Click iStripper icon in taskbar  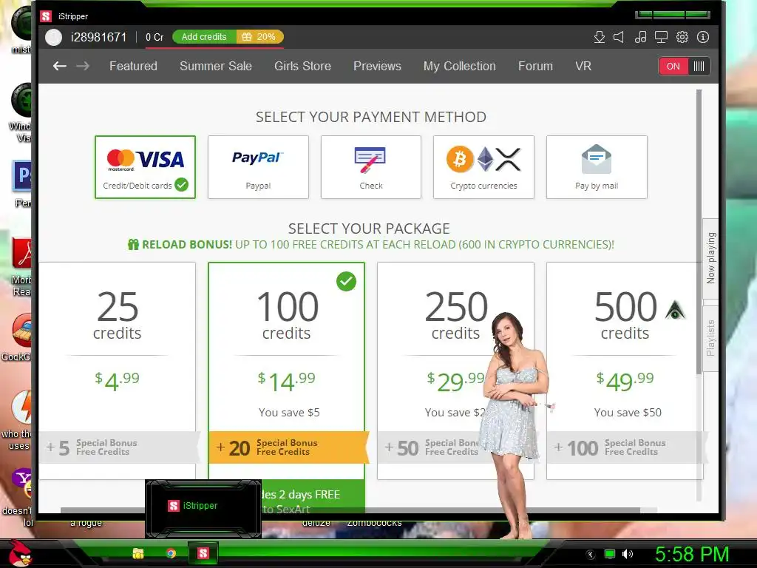coord(203,553)
